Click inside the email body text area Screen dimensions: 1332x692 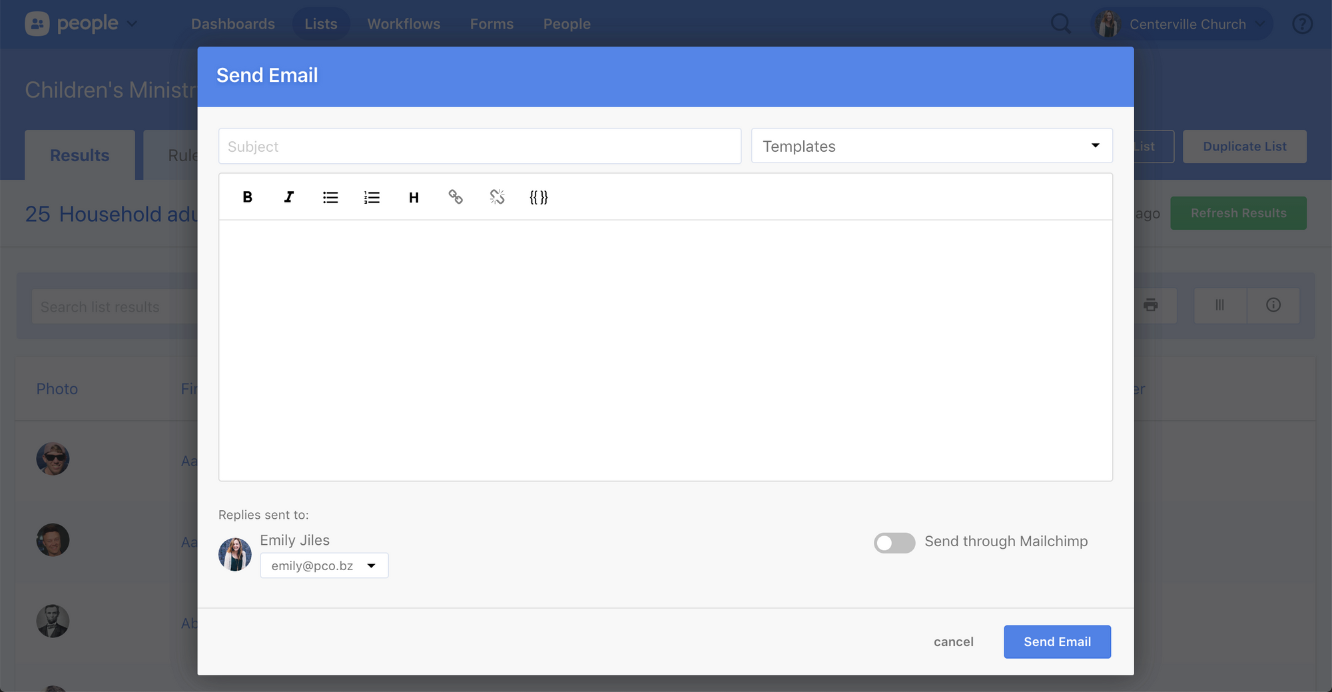click(x=665, y=350)
